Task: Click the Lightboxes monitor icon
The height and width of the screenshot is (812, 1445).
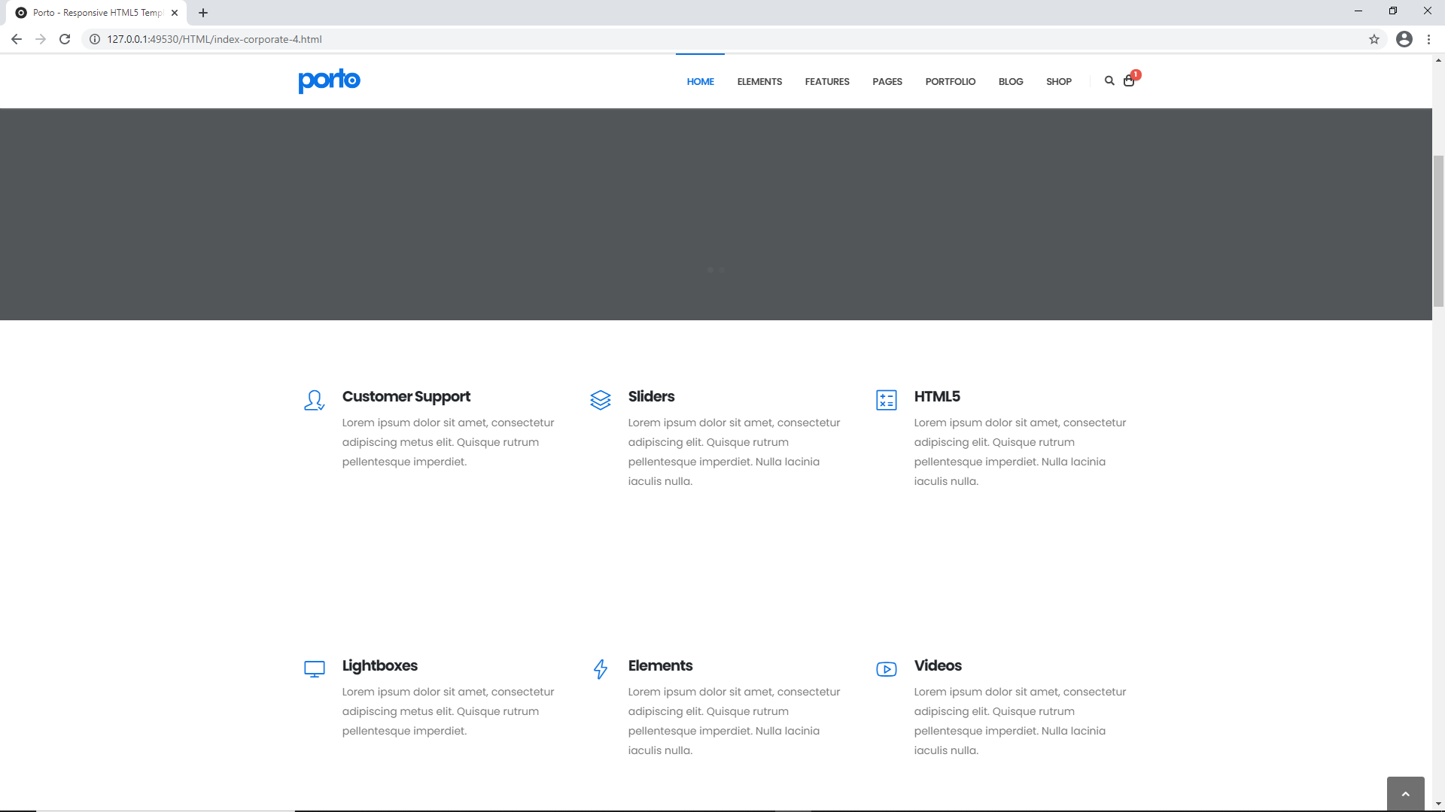Action: [x=314, y=669]
